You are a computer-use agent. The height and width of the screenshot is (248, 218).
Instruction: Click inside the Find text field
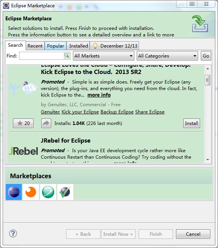(x=42, y=56)
